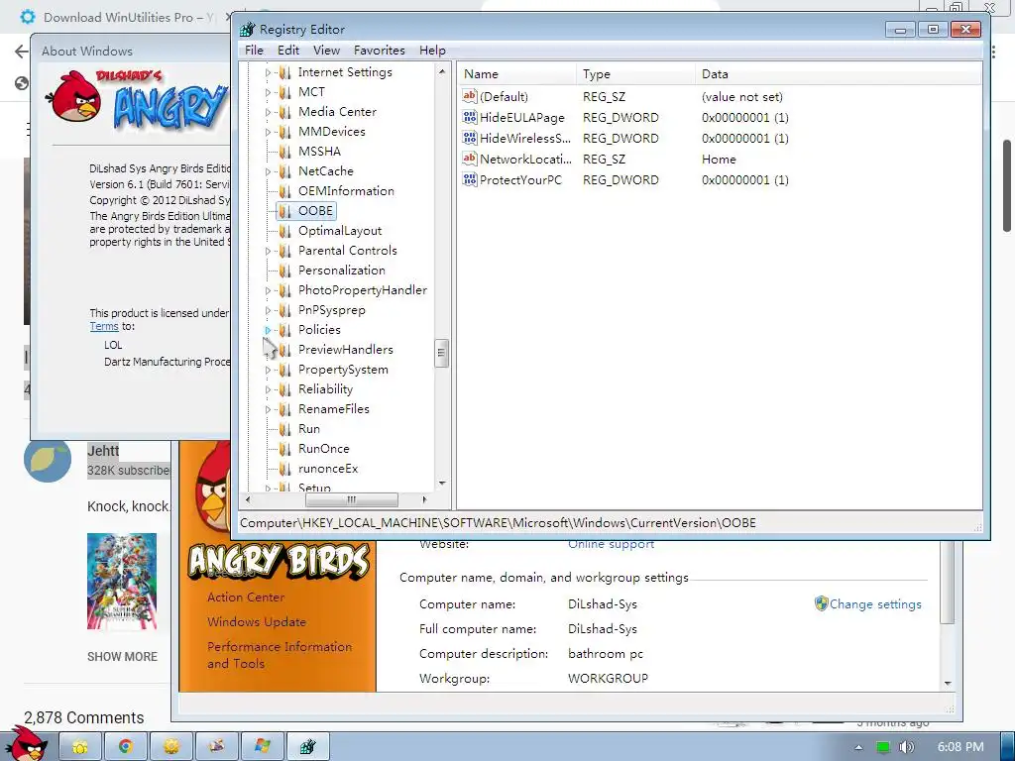Click the (Default) string value icon
This screenshot has height=761, width=1015.
[469, 96]
